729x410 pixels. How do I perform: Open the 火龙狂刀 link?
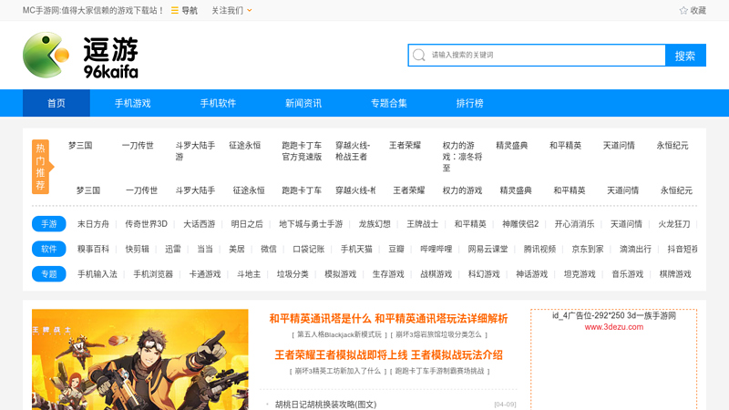pos(673,224)
